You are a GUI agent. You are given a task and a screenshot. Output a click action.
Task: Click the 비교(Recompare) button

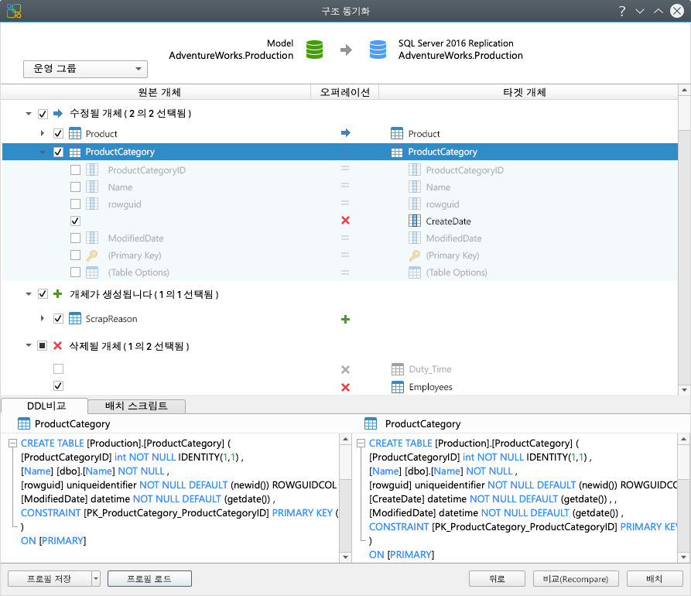coord(576,578)
